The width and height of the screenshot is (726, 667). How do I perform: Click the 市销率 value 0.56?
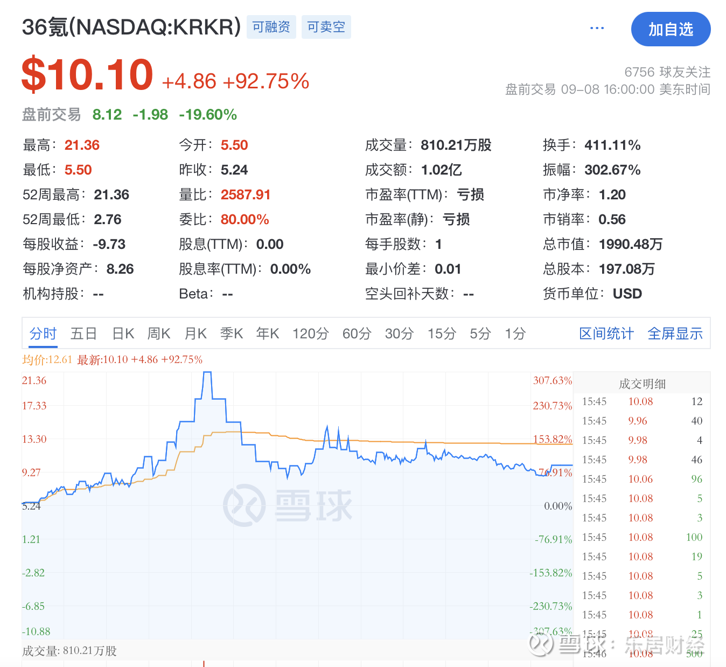click(612, 219)
